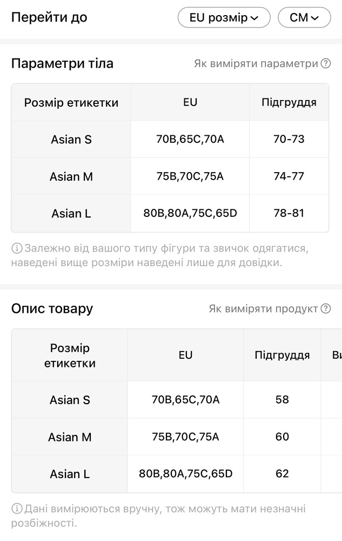Click the Asian M label in Опис товару table
The image size is (342, 541).
[x=70, y=437]
